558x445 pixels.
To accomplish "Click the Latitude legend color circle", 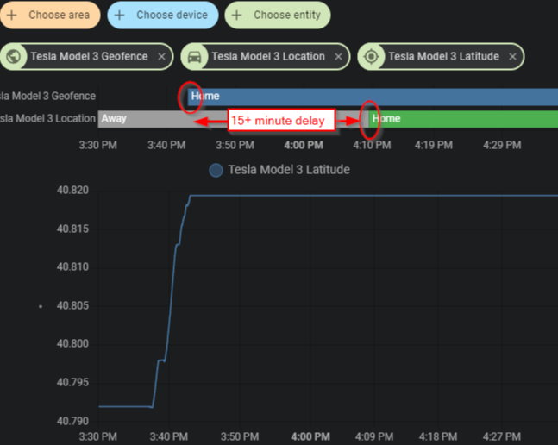I will point(216,170).
